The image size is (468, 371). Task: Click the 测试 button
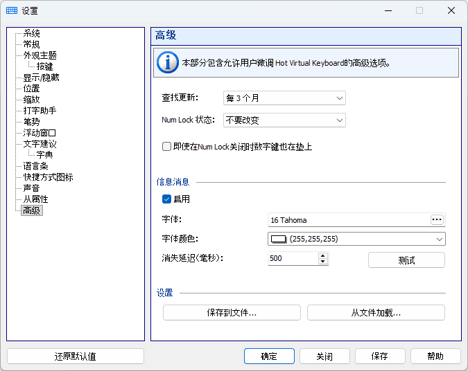pyautogui.click(x=406, y=260)
